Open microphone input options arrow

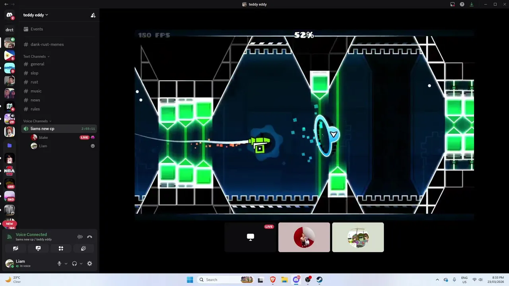[66, 264]
